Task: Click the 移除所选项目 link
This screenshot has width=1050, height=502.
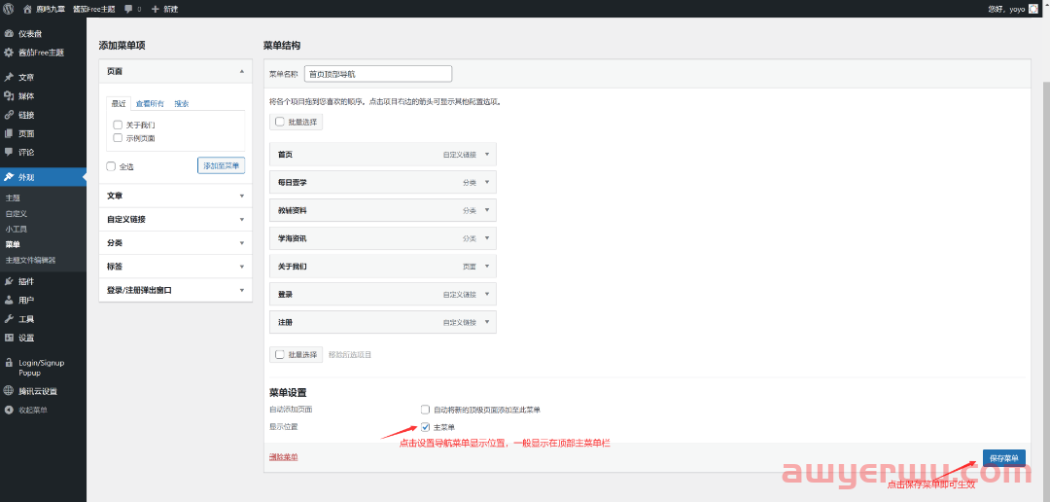Action: 350,354
